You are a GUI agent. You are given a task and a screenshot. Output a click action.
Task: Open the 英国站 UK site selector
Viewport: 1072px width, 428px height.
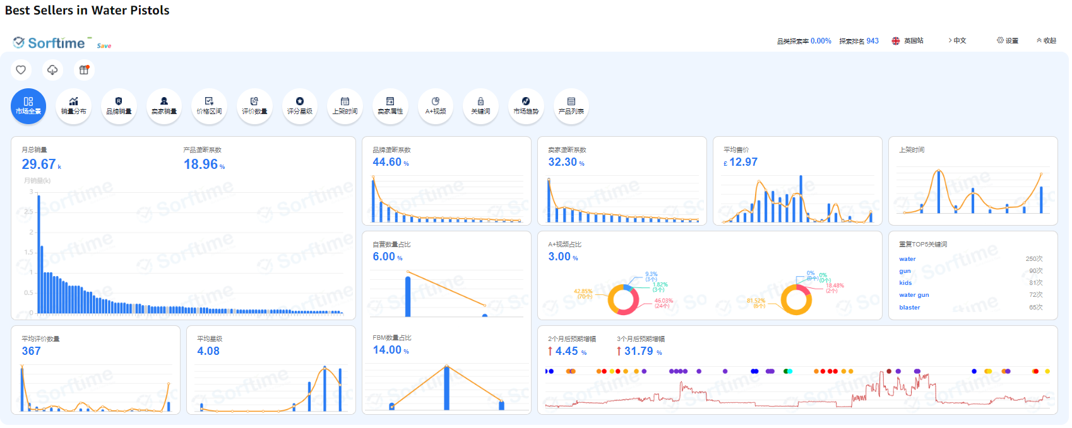click(908, 40)
